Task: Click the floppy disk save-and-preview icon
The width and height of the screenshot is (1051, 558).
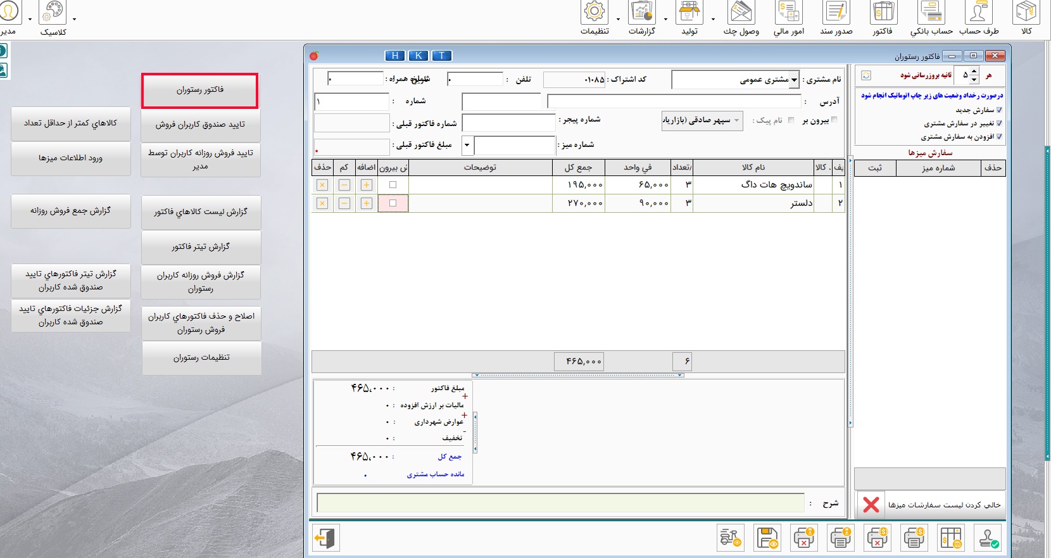Action: pos(767,538)
